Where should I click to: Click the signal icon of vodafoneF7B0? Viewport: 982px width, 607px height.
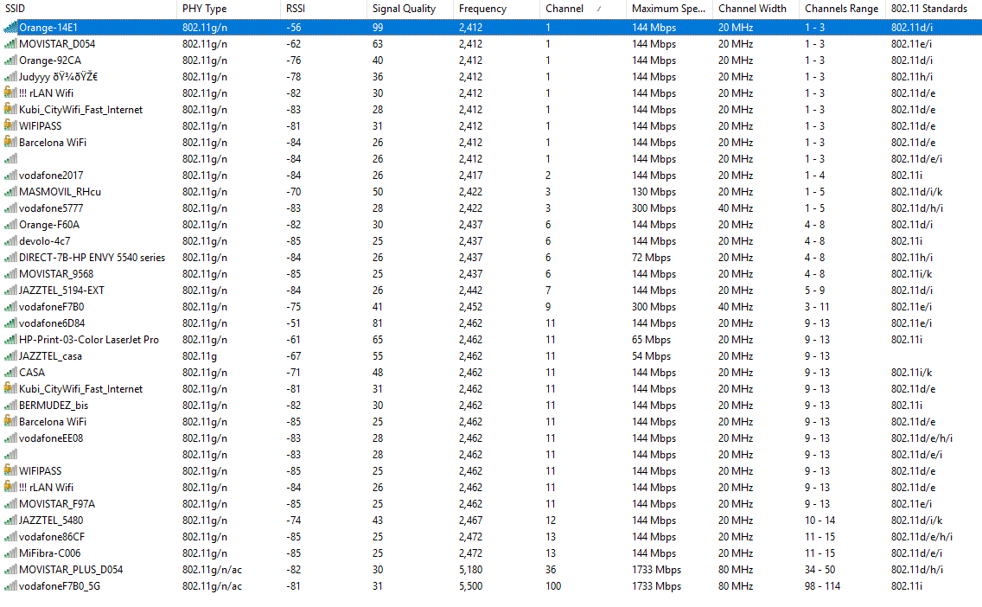(10, 306)
